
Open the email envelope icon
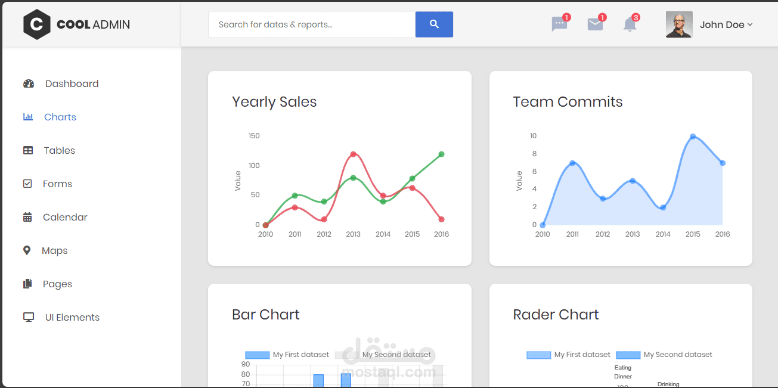click(x=595, y=24)
